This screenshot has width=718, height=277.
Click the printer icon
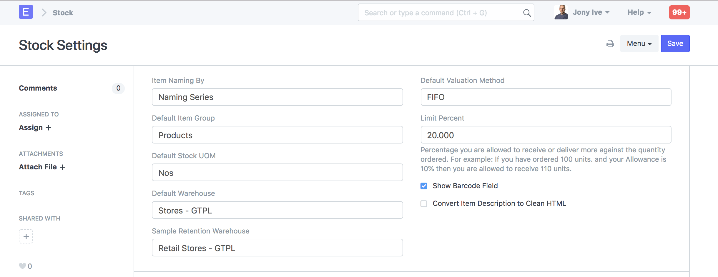click(x=610, y=44)
